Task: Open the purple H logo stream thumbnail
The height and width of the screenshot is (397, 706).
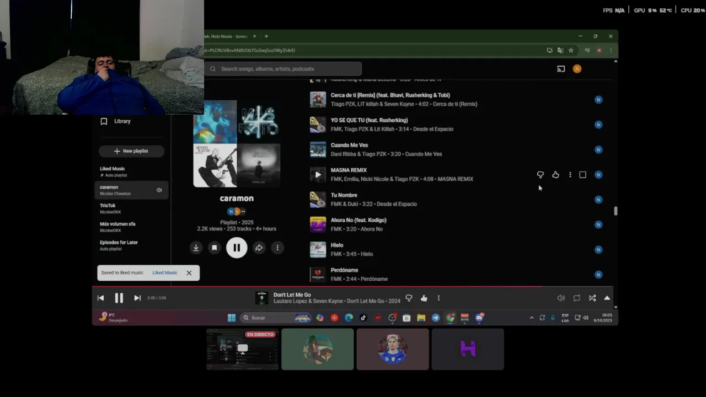Action: [468, 350]
